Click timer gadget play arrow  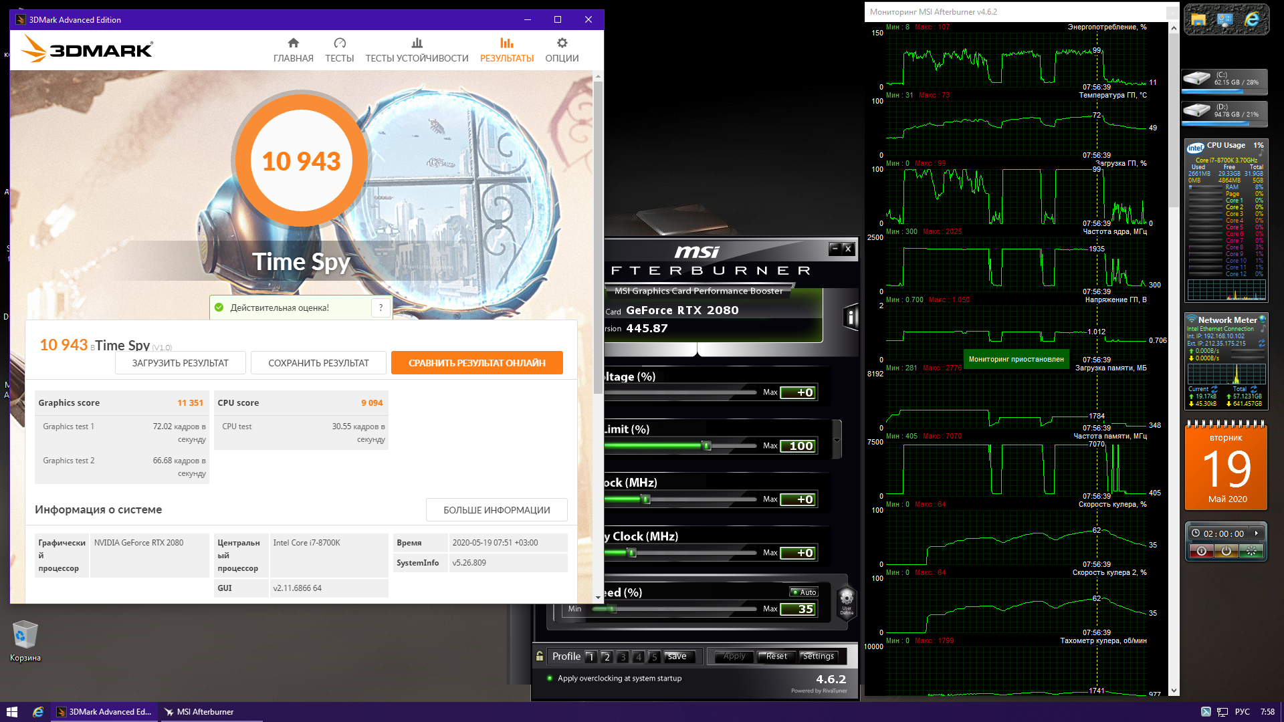pyautogui.click(x=1257, y=533)
